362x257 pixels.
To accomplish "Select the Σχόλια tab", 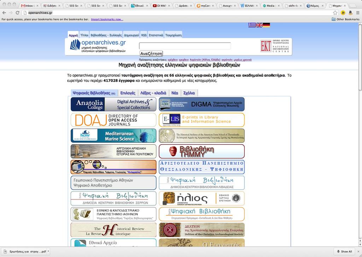I will click(x=189, y=93).
